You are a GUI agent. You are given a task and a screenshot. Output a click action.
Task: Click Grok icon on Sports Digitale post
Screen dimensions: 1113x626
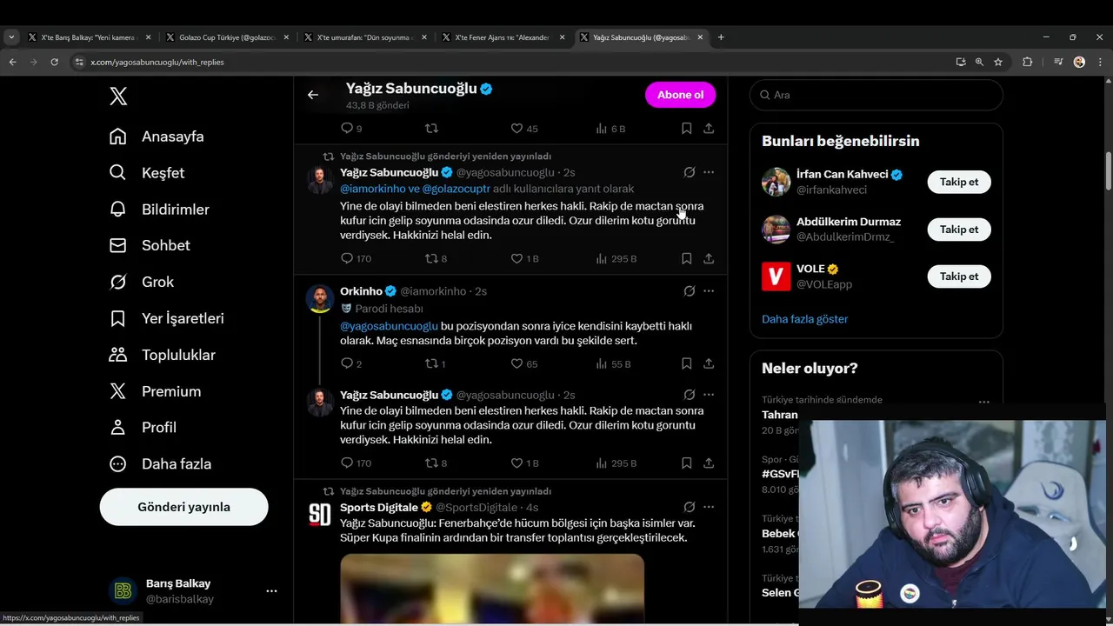tap(689, 507)
